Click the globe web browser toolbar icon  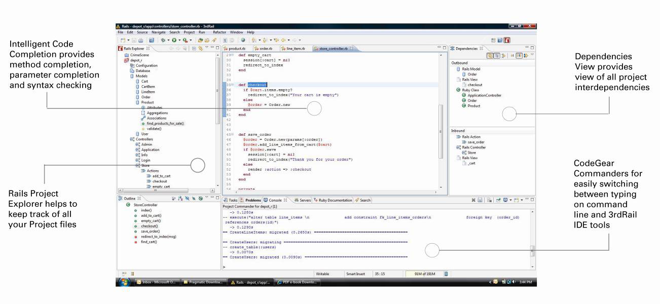click(243, 40)
